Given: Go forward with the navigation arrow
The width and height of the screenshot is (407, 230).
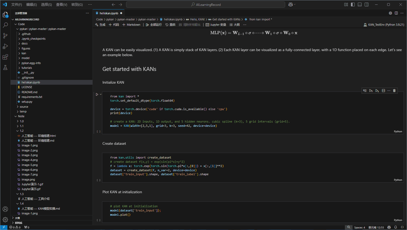Looking at the screenshot, I should click(121, 4).
